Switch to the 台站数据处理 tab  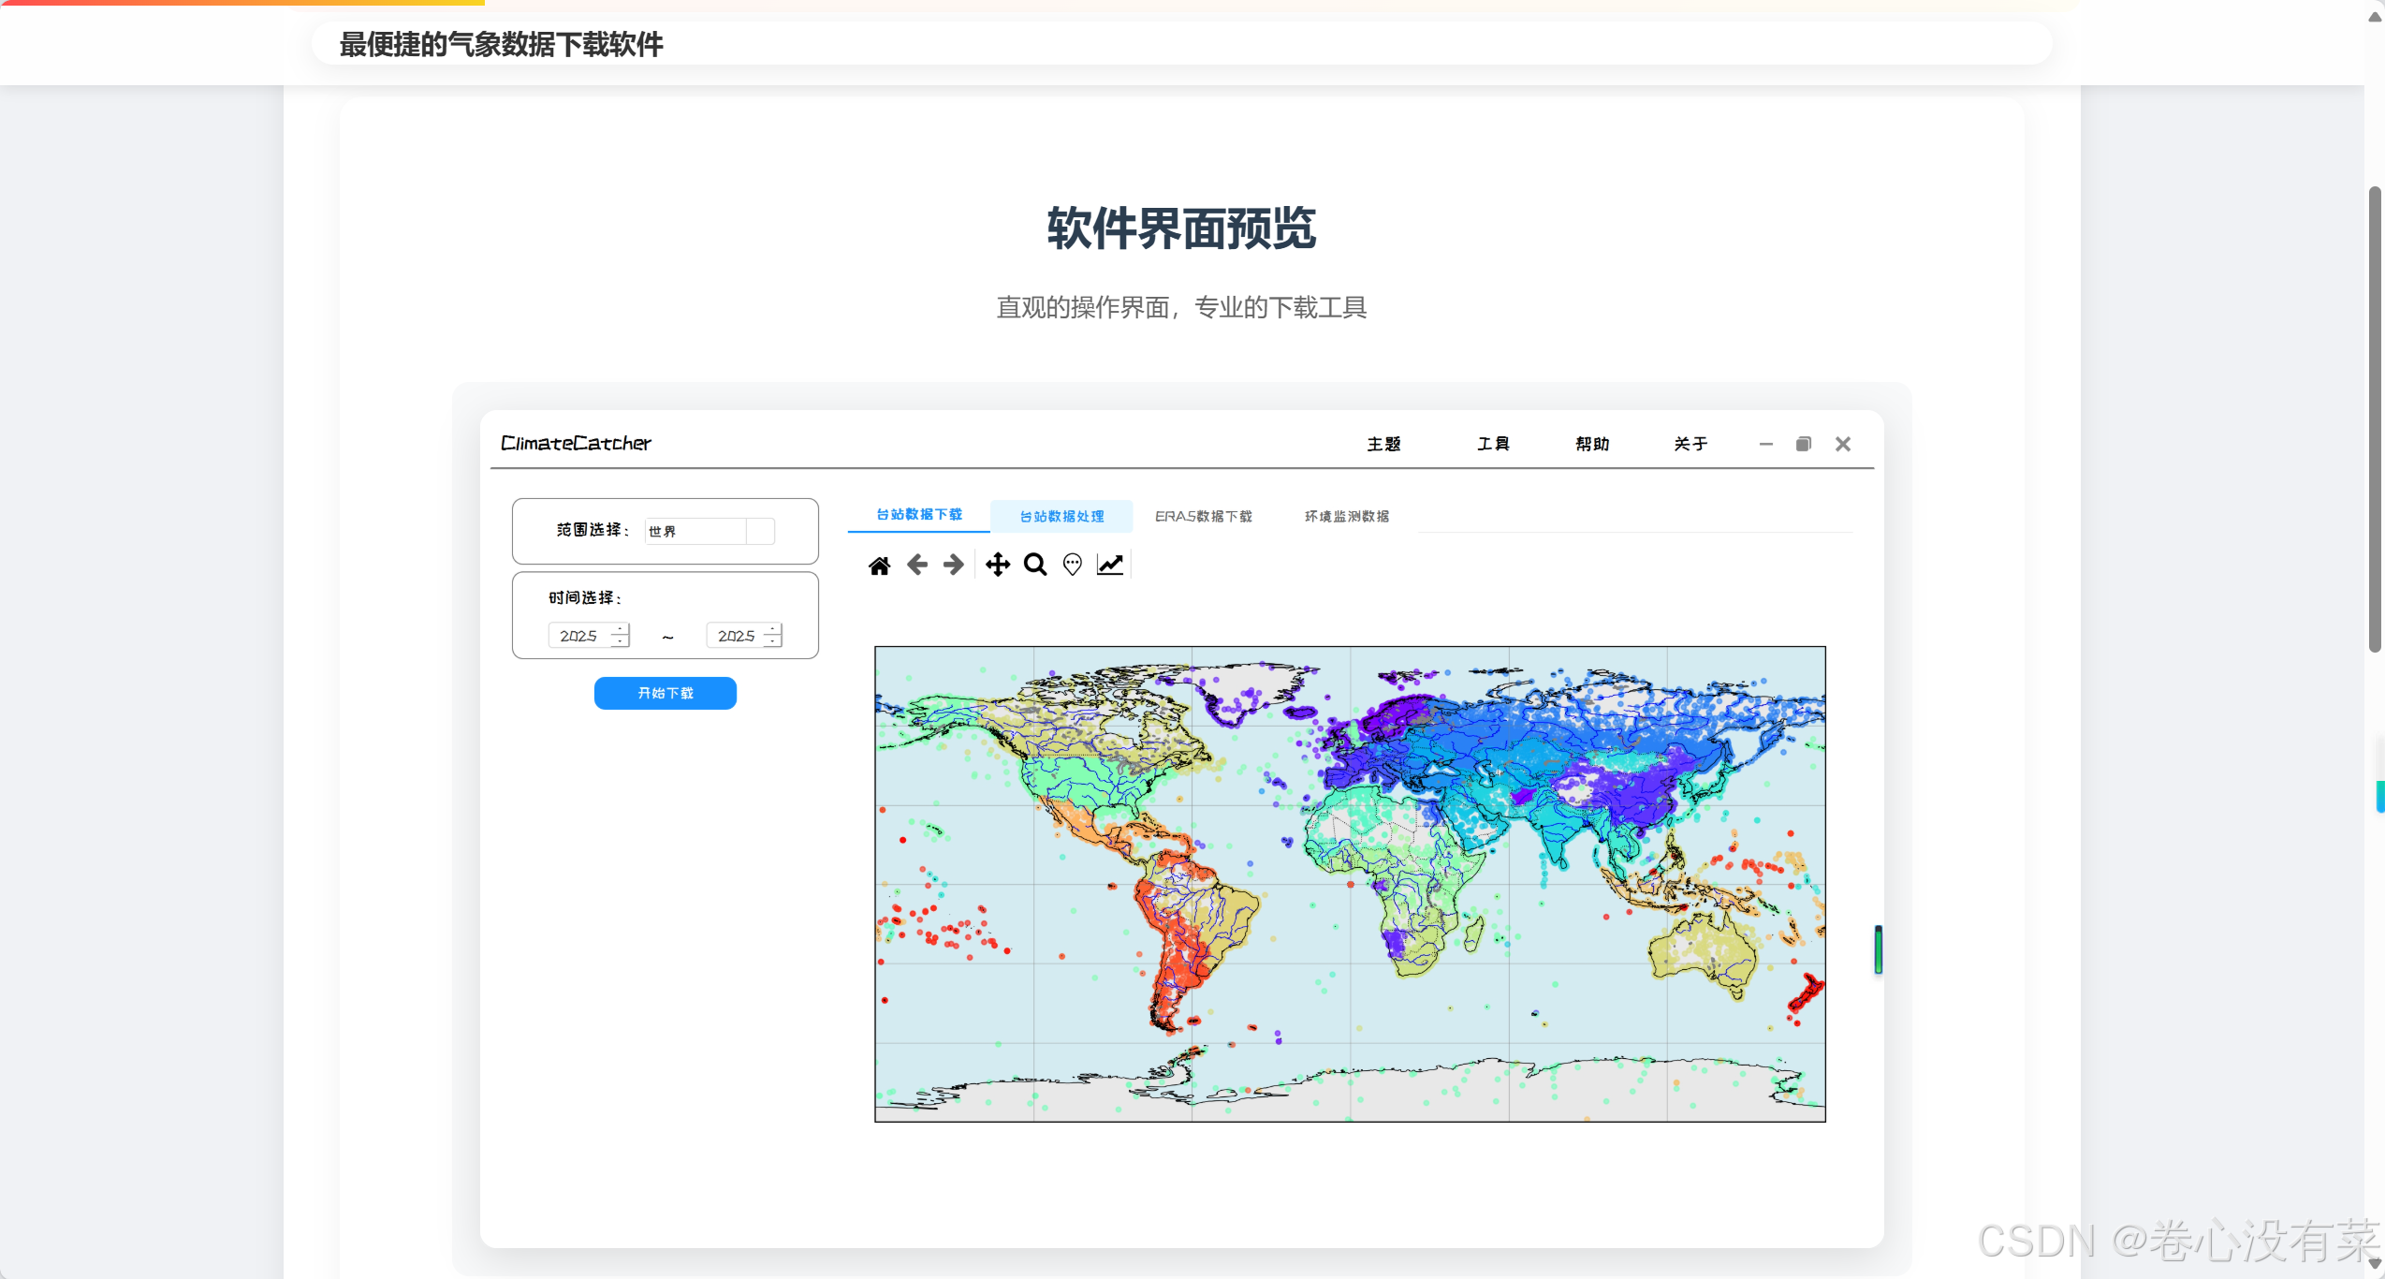[x=1061, y=516]
